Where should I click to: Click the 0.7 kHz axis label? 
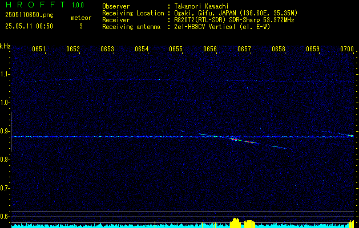pyautogui.click(x=5, y=188)
